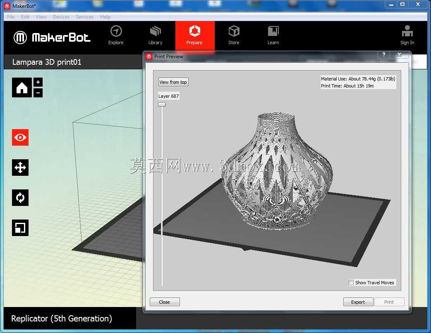Click the layer slider handle
The image size is (431, 333).
pos(162,104)
